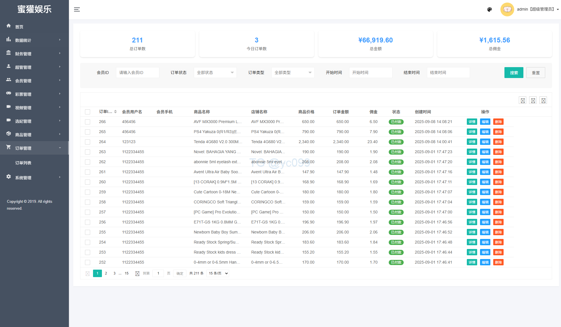Click the shopping cart order management icon
Viewport: 561px width, 327px height.
(x=9, y=147)
